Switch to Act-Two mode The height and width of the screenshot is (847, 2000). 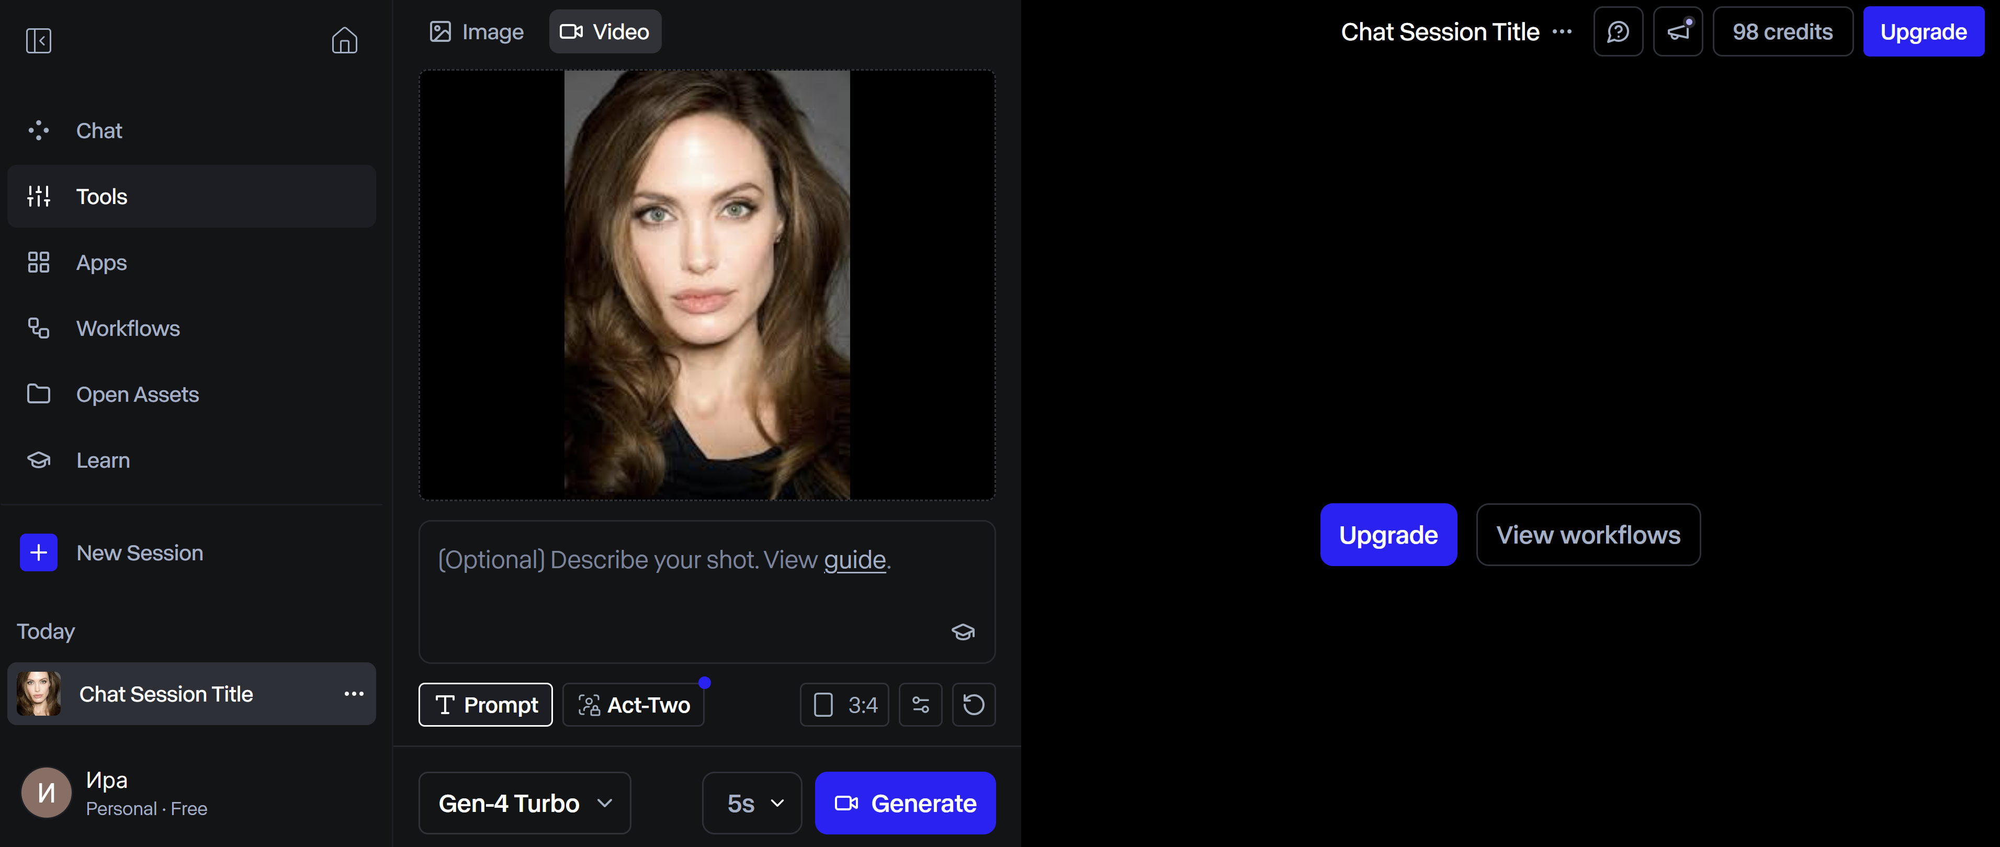tap(634, 705)
